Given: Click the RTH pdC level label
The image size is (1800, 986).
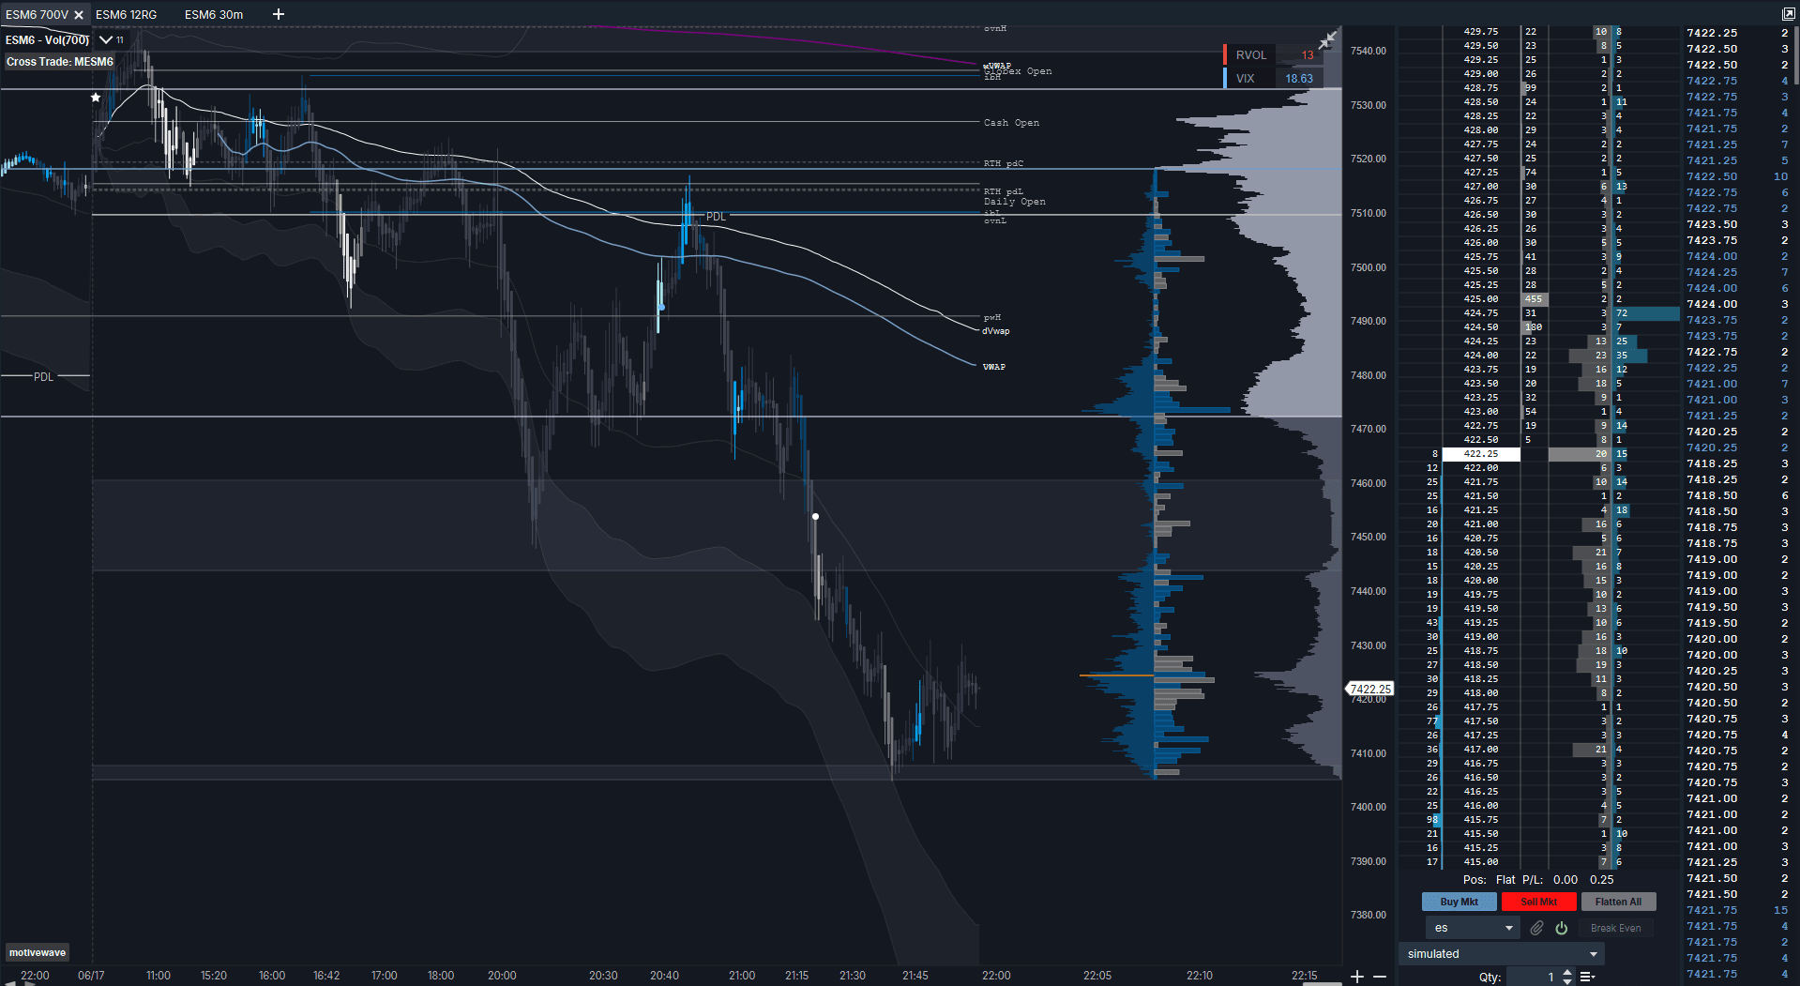Looking at the screenshot, I should tap(1003, 164).
